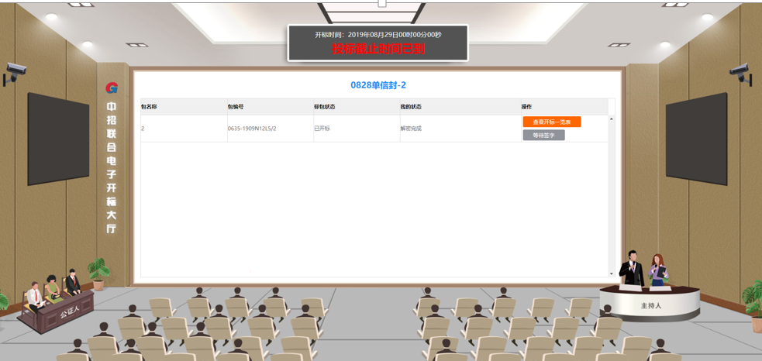
Task: Click the left wall TV screen
Action: coord(59,139)
